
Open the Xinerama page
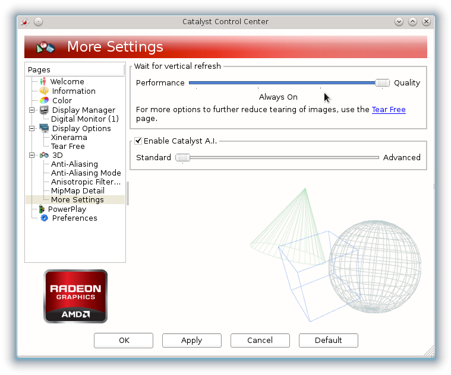coord(69,138)
